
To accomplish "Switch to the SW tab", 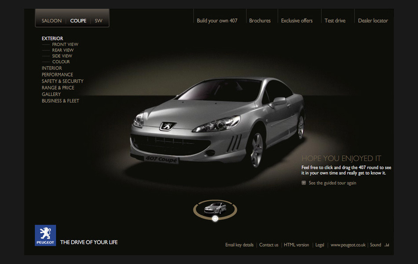I will pos(99,21).
